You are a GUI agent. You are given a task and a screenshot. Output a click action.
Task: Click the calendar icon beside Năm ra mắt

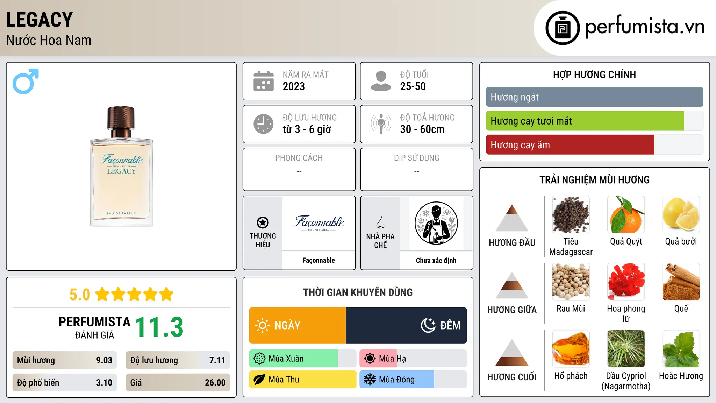264,81
